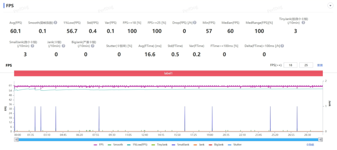Click the FPS>=25 [%] label
The height and width of the screenshot is (150, 337).
[x=157, y=23]
